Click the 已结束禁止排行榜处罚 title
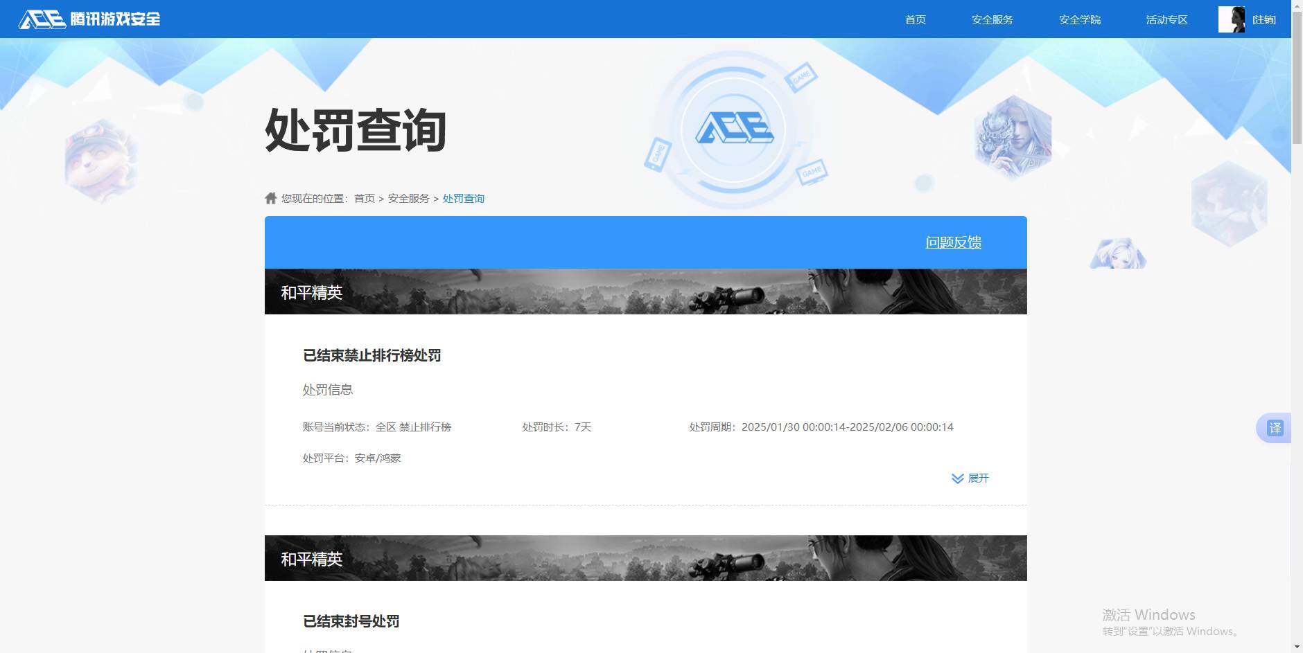1303x653 pixels. [371, 355]
